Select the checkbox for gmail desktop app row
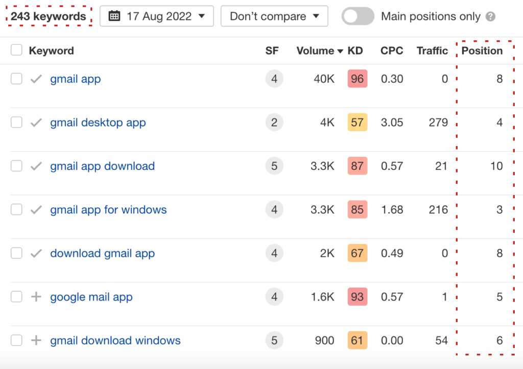This screenshot has height=369, width=523. [16, 122]
